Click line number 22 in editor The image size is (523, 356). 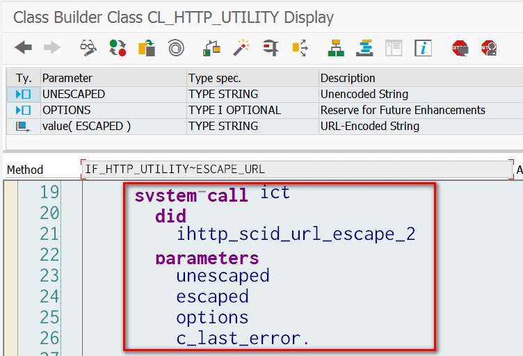coord(49,255)
